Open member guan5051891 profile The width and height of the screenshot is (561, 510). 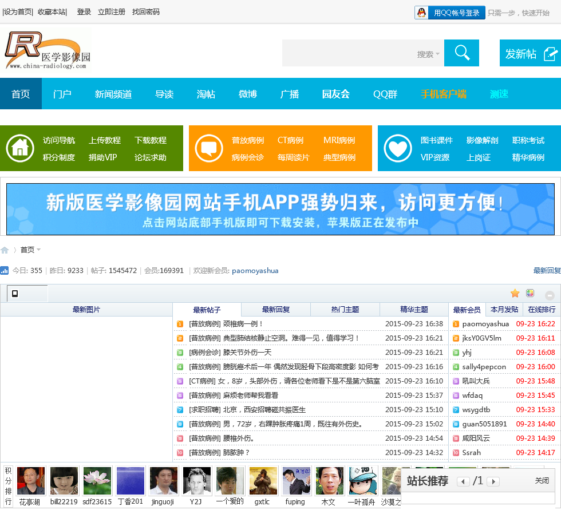(484, 424)
